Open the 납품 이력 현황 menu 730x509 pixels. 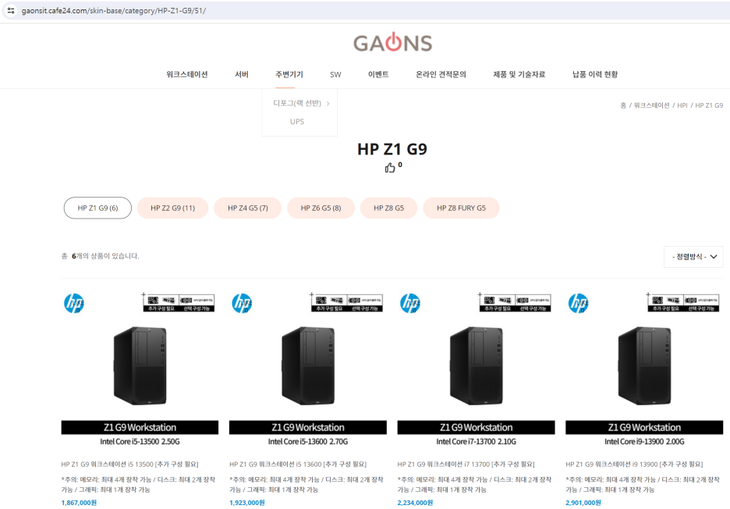595,75
